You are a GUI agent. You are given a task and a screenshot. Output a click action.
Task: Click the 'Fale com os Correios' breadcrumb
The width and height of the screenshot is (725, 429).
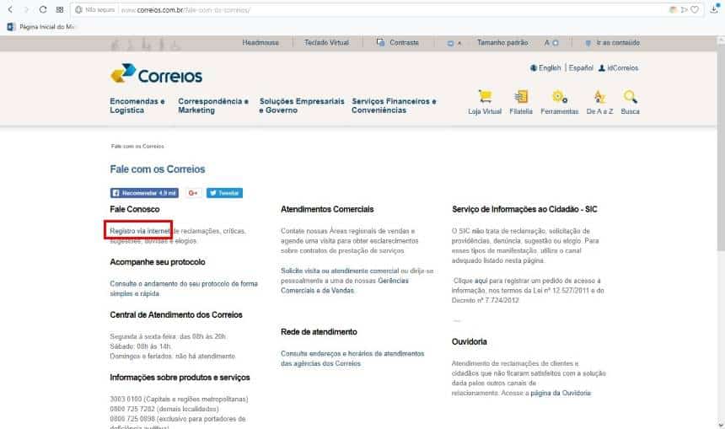point(137,146)
